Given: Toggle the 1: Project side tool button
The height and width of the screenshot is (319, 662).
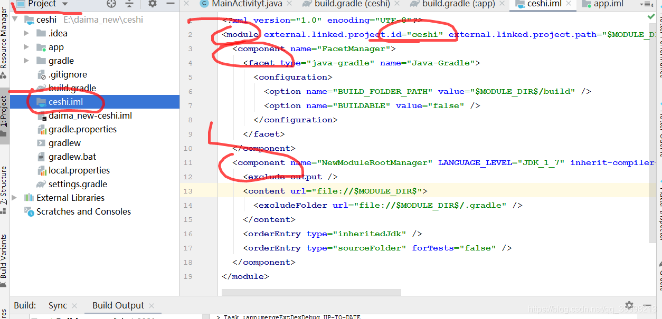Looking at the screenshot, I should (x=4, y=116).
